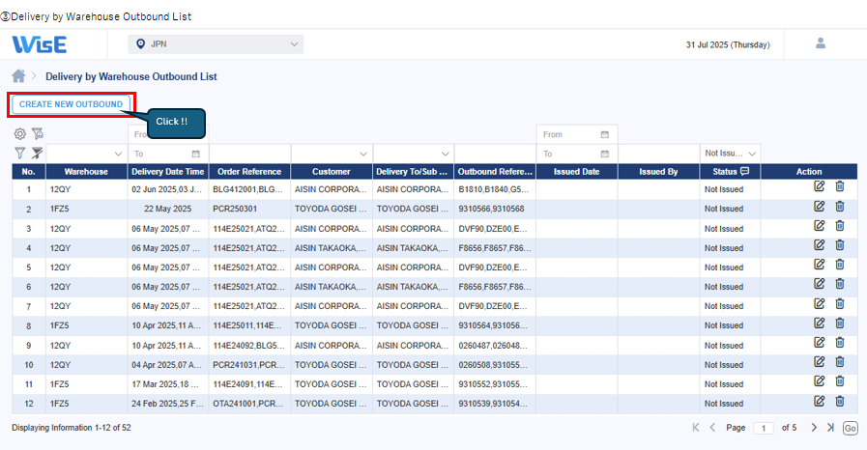867x450 pixels.
Task: Open the user profile icon
Action: pyautogui.click(x=821, y=43)
